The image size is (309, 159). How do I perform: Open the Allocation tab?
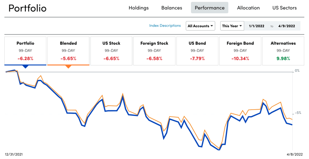[248, 8]
